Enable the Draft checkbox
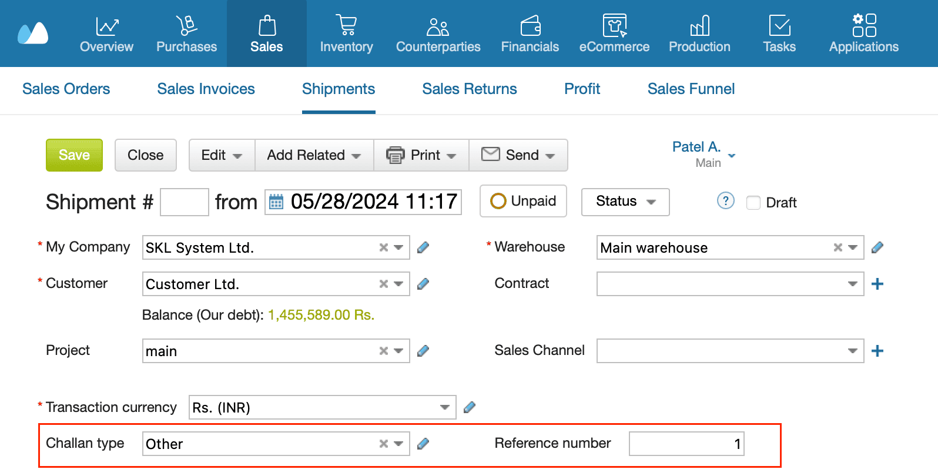The width and height of the screenshot is (938, 476). pos(753,203)
